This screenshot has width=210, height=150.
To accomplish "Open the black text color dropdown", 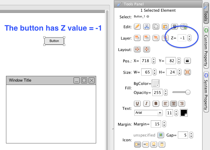I will point(184,113).
